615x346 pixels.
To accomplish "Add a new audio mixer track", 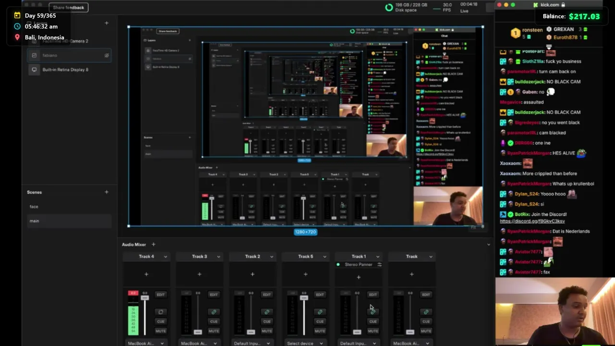I will point(153,245).
